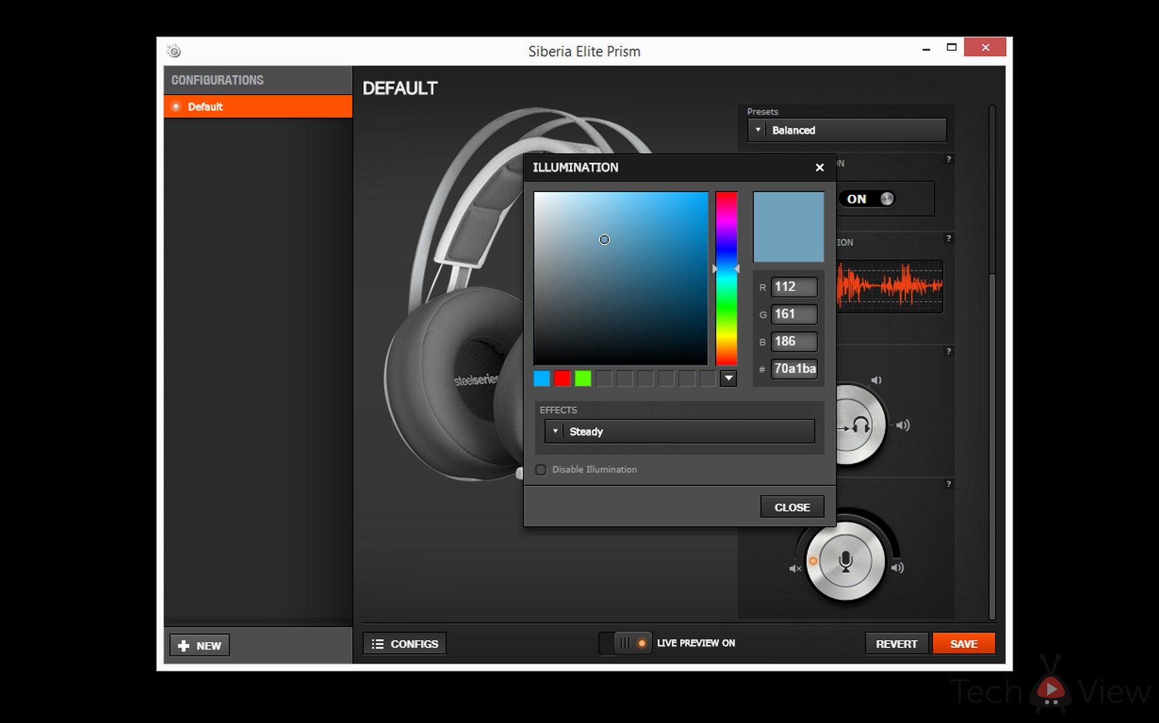The image size is (1159, 723).
Task: Open the color swatch palette dropdown arrow
Action: tap(728, 379)
